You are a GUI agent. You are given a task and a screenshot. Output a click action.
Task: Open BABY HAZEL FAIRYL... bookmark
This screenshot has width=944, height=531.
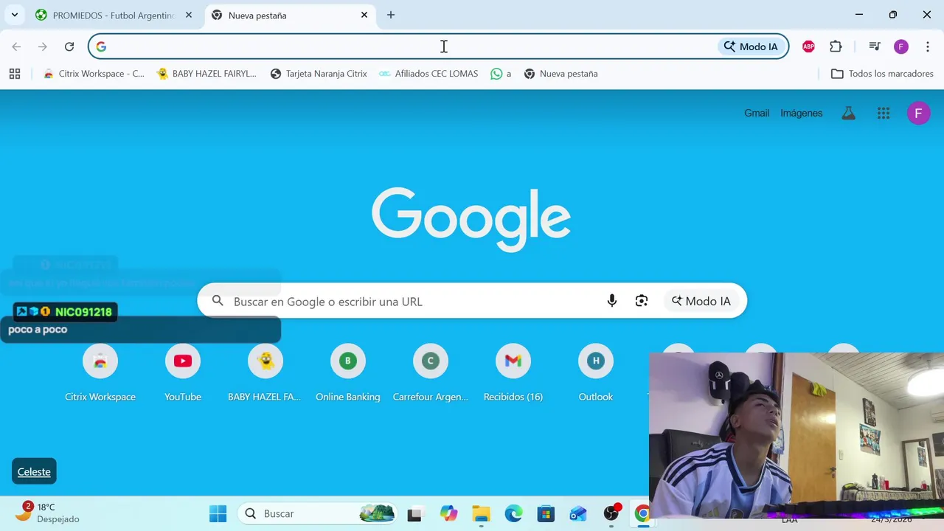click(207, 74)
